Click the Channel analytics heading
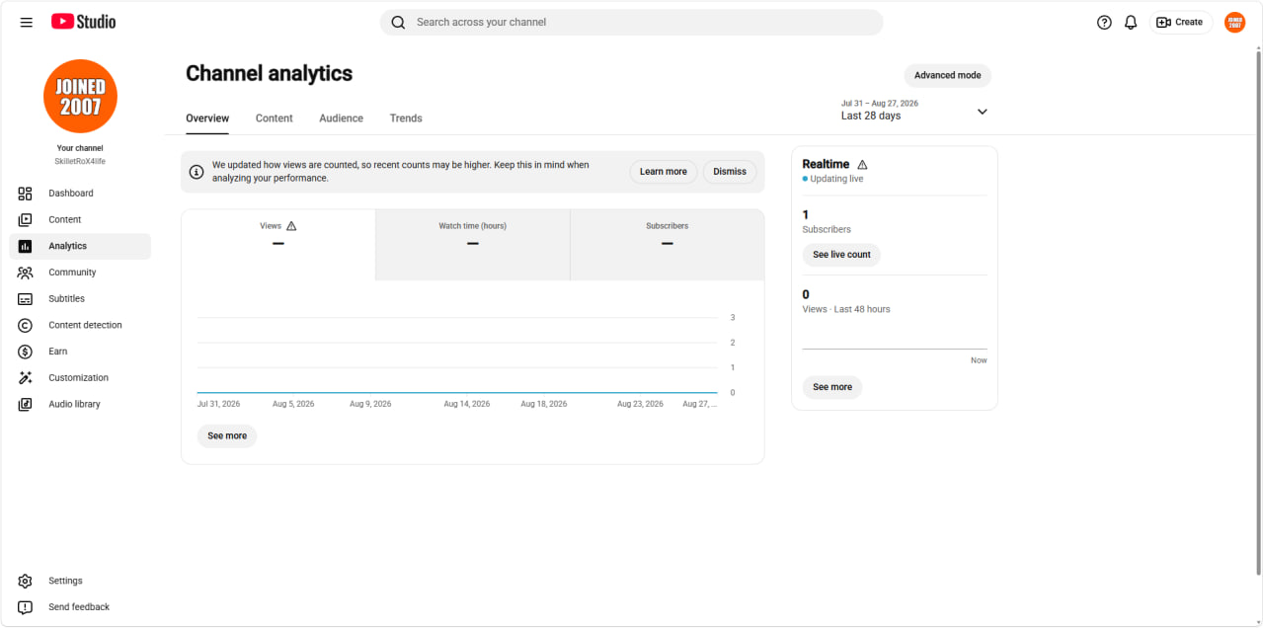 (269, 73)
